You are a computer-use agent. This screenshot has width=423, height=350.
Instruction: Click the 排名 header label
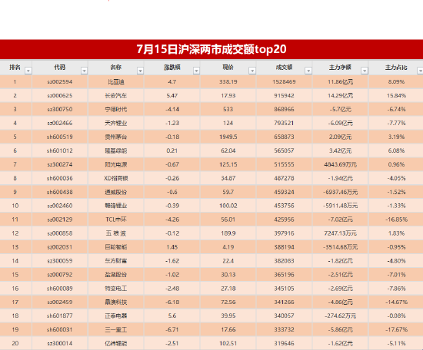tap(15, 67)
